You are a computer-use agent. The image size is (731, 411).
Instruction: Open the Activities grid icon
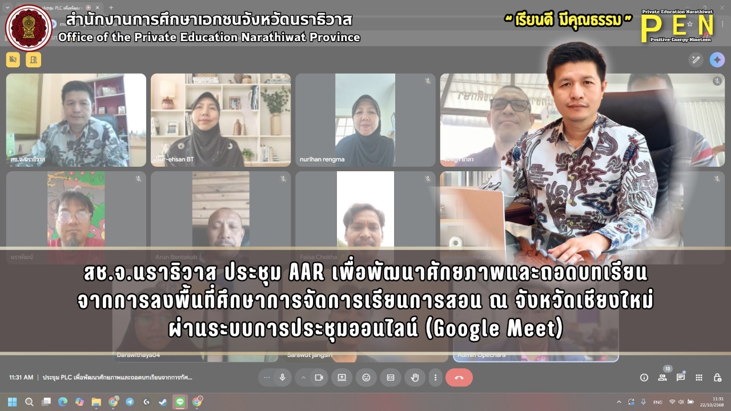[699, 377]
